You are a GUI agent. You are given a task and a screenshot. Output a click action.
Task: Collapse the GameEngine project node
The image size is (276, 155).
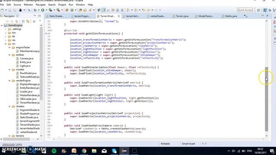pos(2,25)
